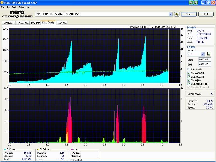Click the Start button

pos(189,14)
